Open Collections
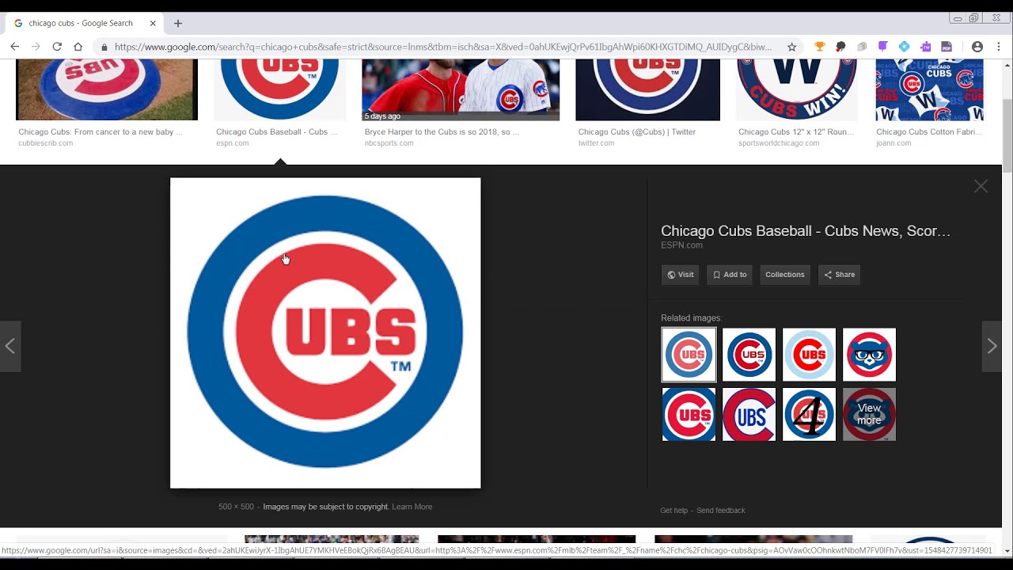1013x570 pixels. click(785, 275)
